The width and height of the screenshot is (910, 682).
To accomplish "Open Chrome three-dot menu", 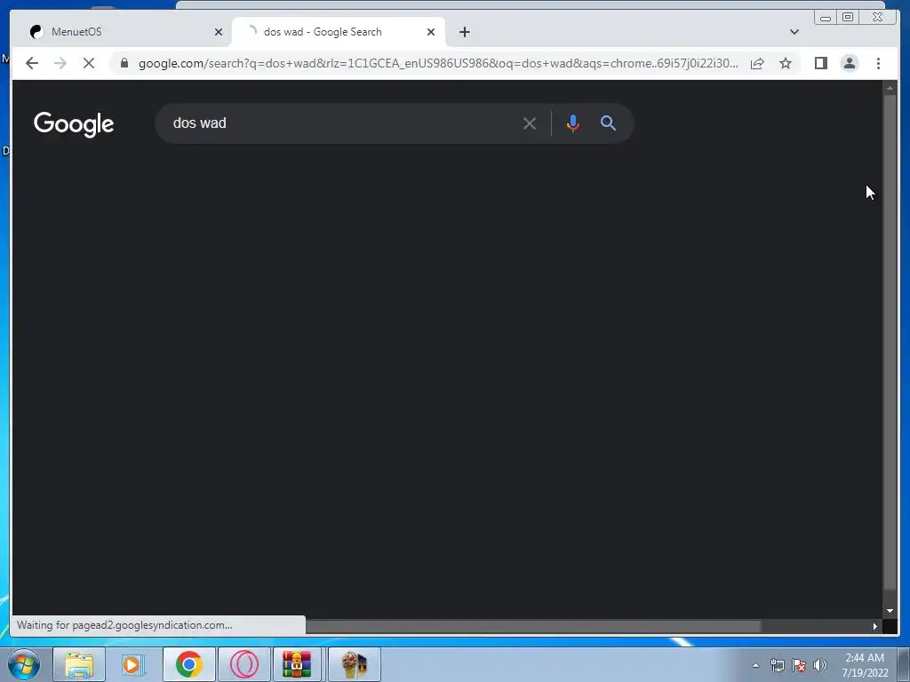I will pos(878,63).
